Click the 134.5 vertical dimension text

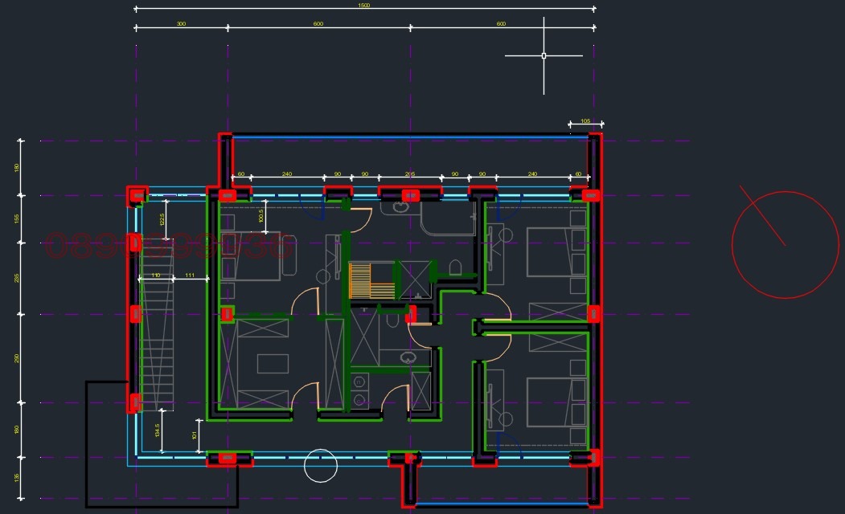(158, 435)
